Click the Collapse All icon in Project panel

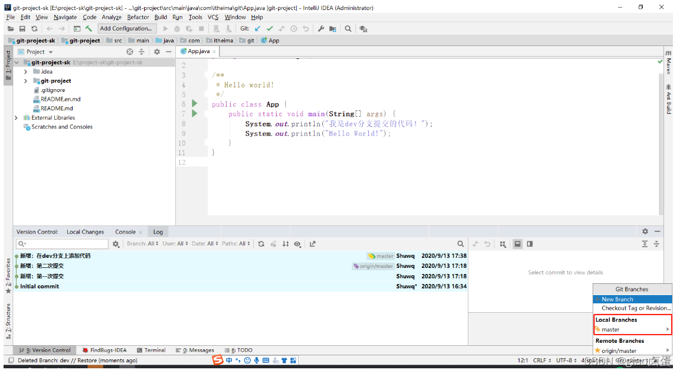point(142,51)
